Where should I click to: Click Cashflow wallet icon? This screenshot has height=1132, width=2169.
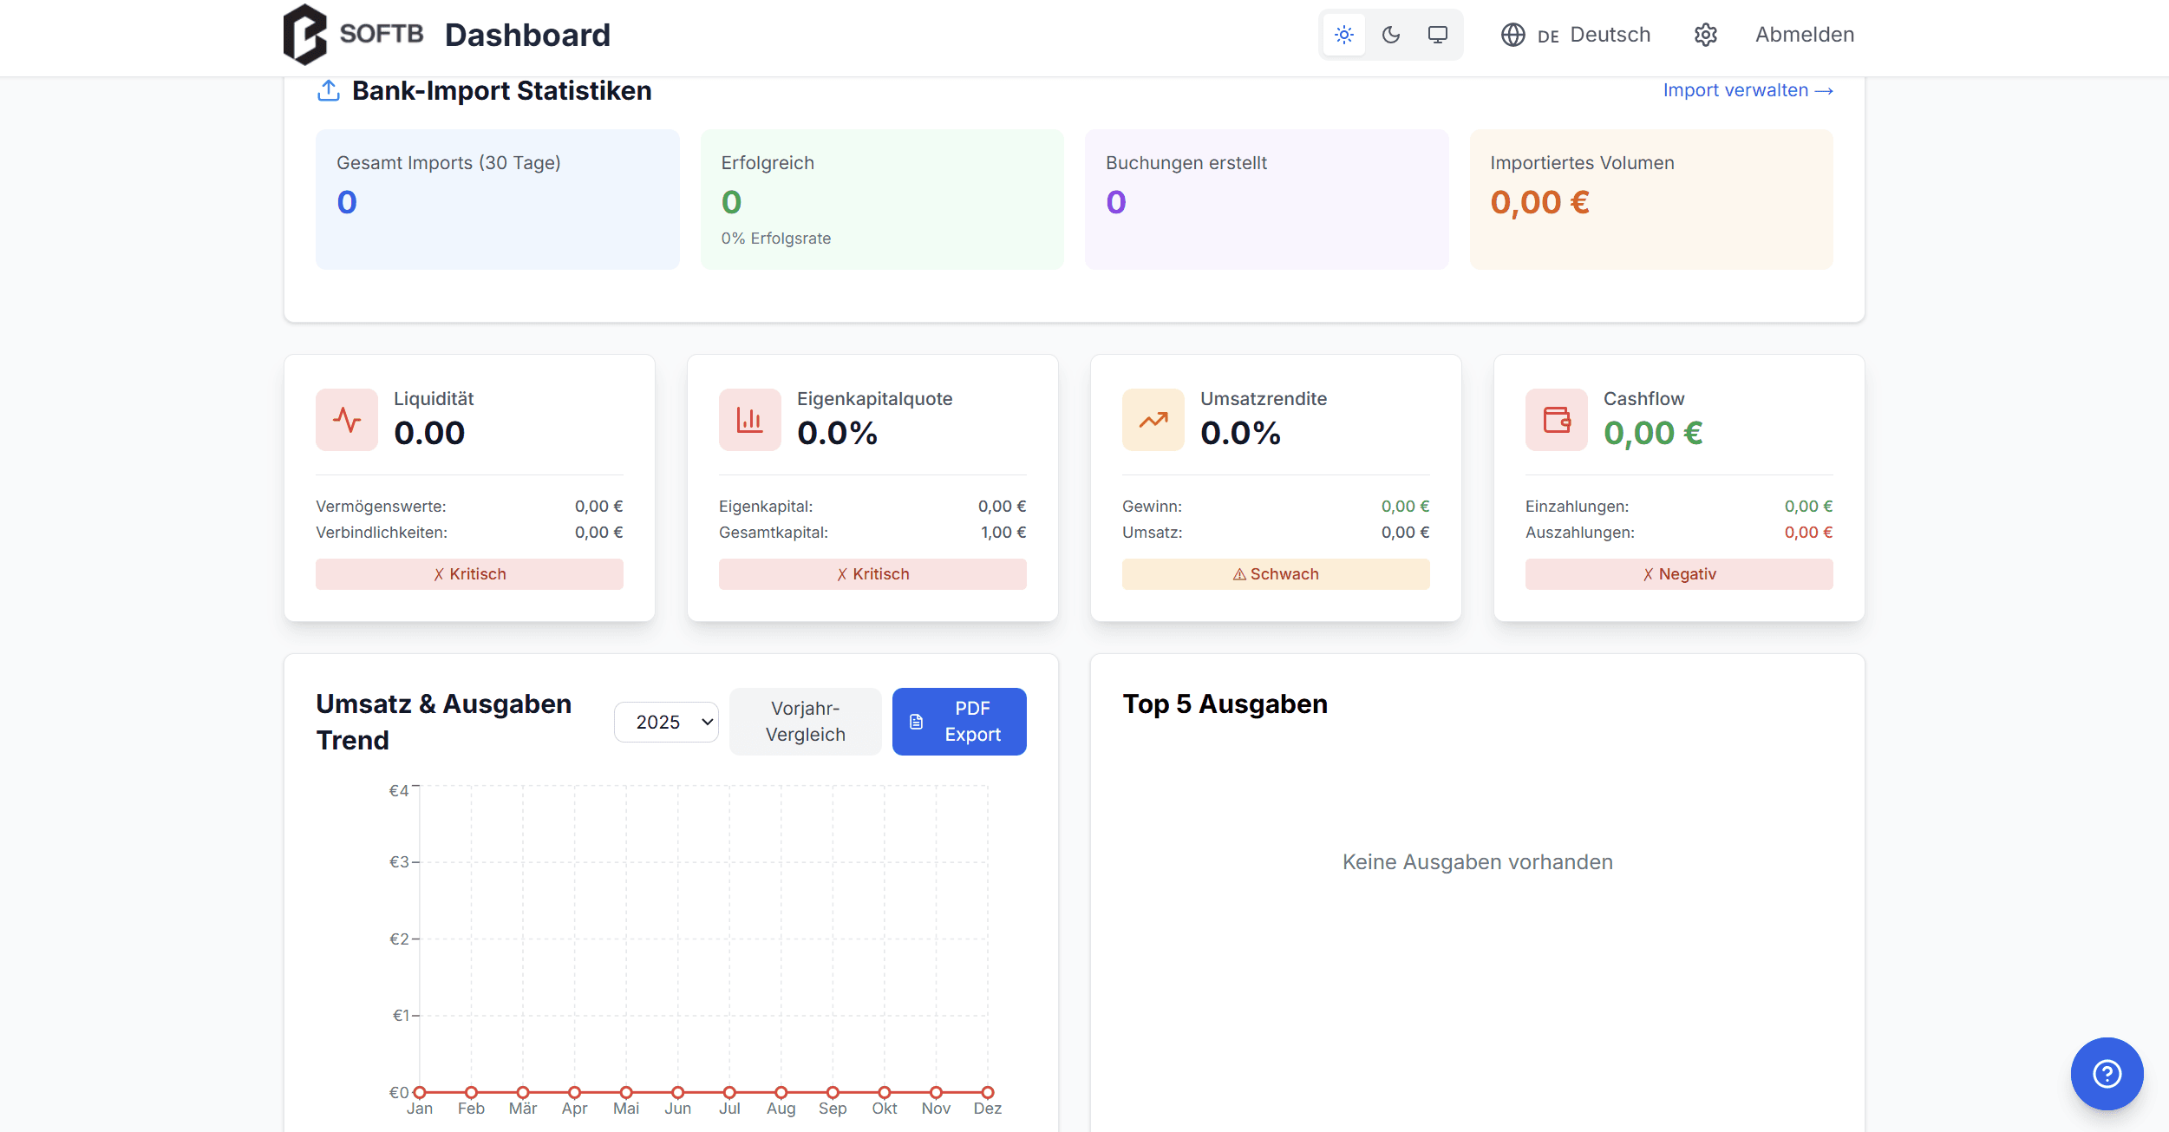coord(1556,420)
